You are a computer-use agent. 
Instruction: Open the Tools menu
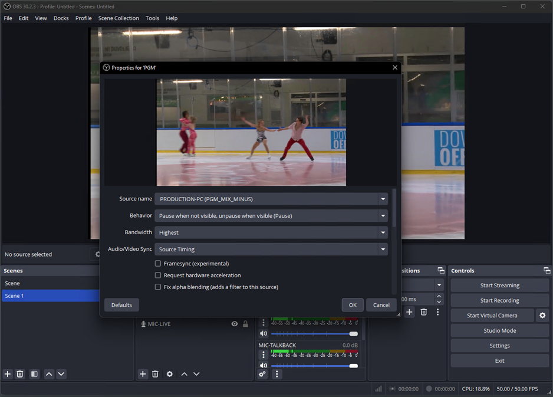(x=152, y=18)
